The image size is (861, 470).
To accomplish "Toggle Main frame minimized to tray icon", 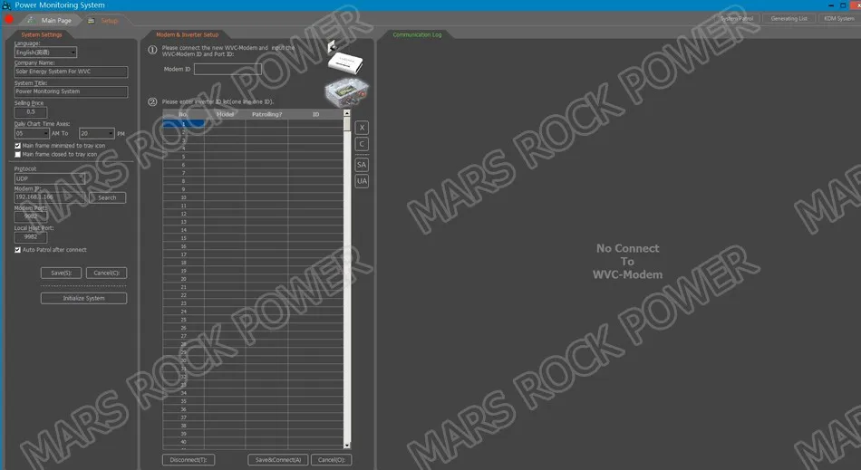I will coord(17,146).
